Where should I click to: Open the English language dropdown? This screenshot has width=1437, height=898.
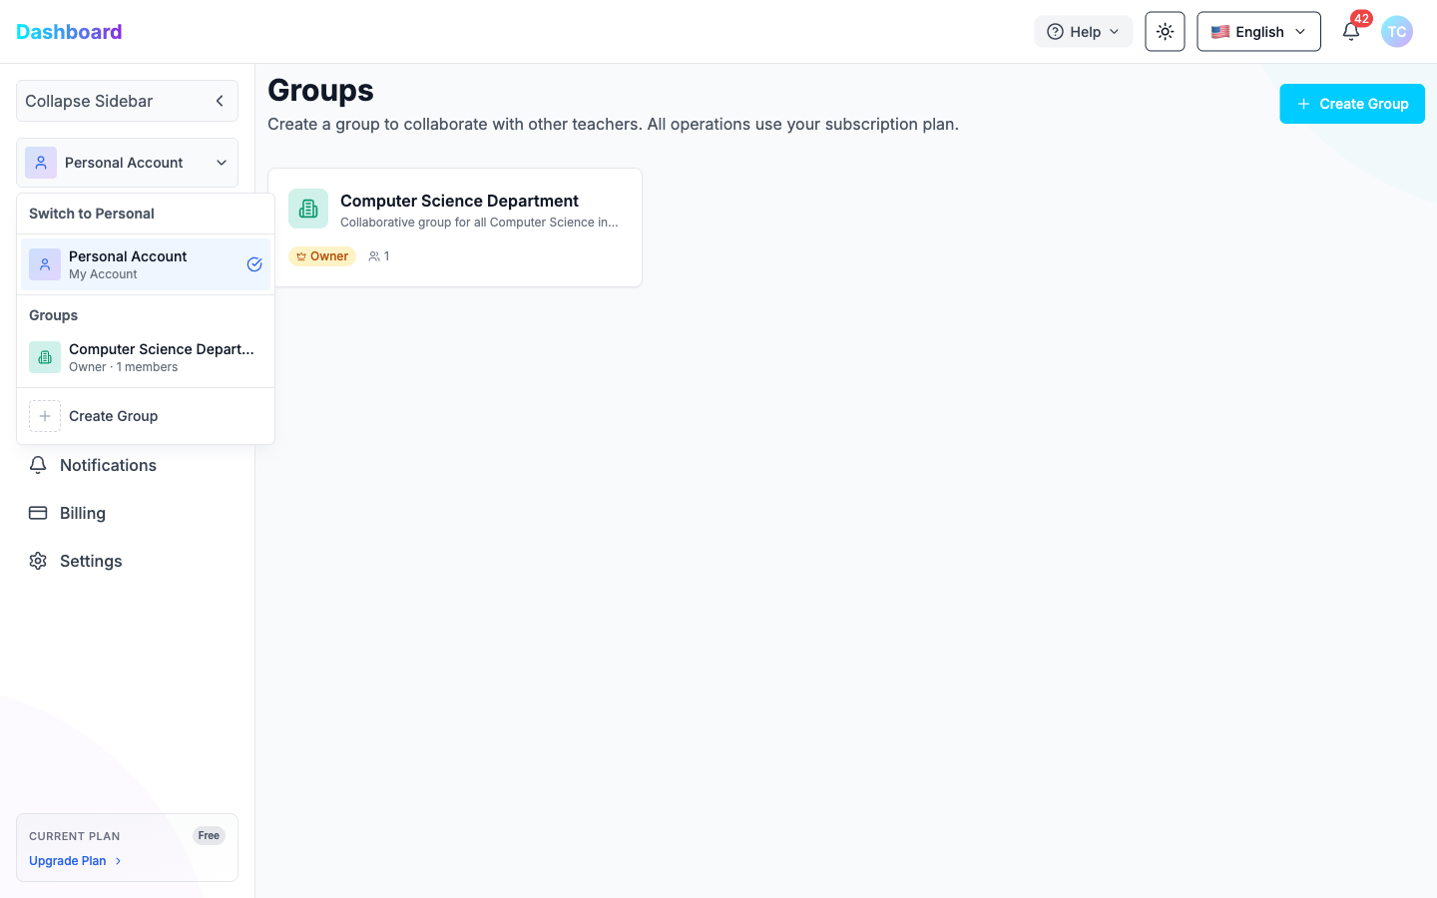pos(1257,32)
